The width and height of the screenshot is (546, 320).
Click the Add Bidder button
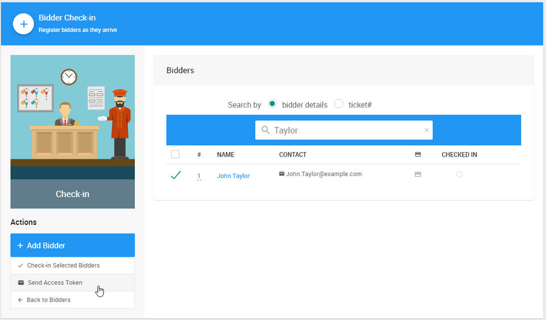72,245
